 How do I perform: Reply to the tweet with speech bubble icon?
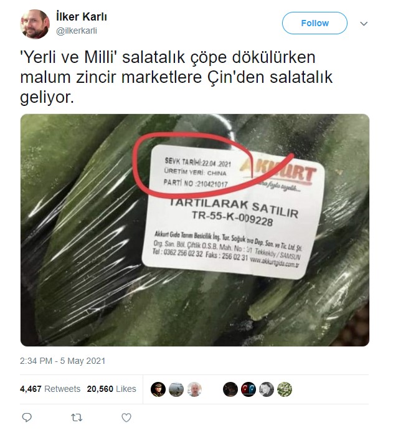[27, 417]
